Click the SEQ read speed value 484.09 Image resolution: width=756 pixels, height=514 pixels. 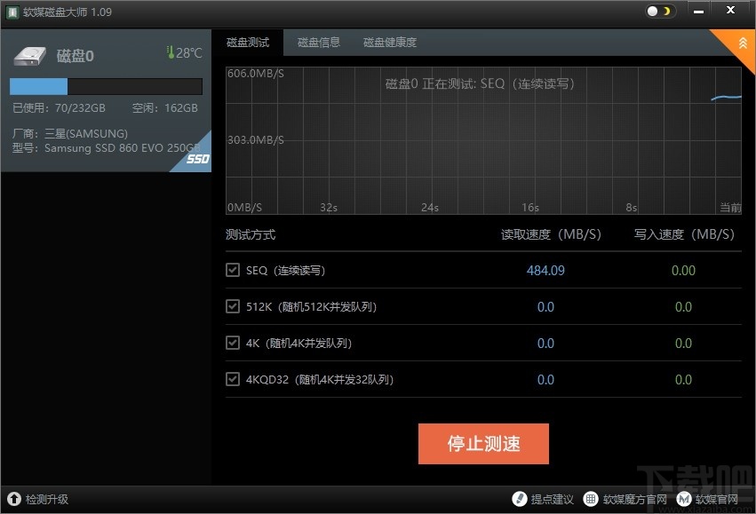click(x=545, y=270)
